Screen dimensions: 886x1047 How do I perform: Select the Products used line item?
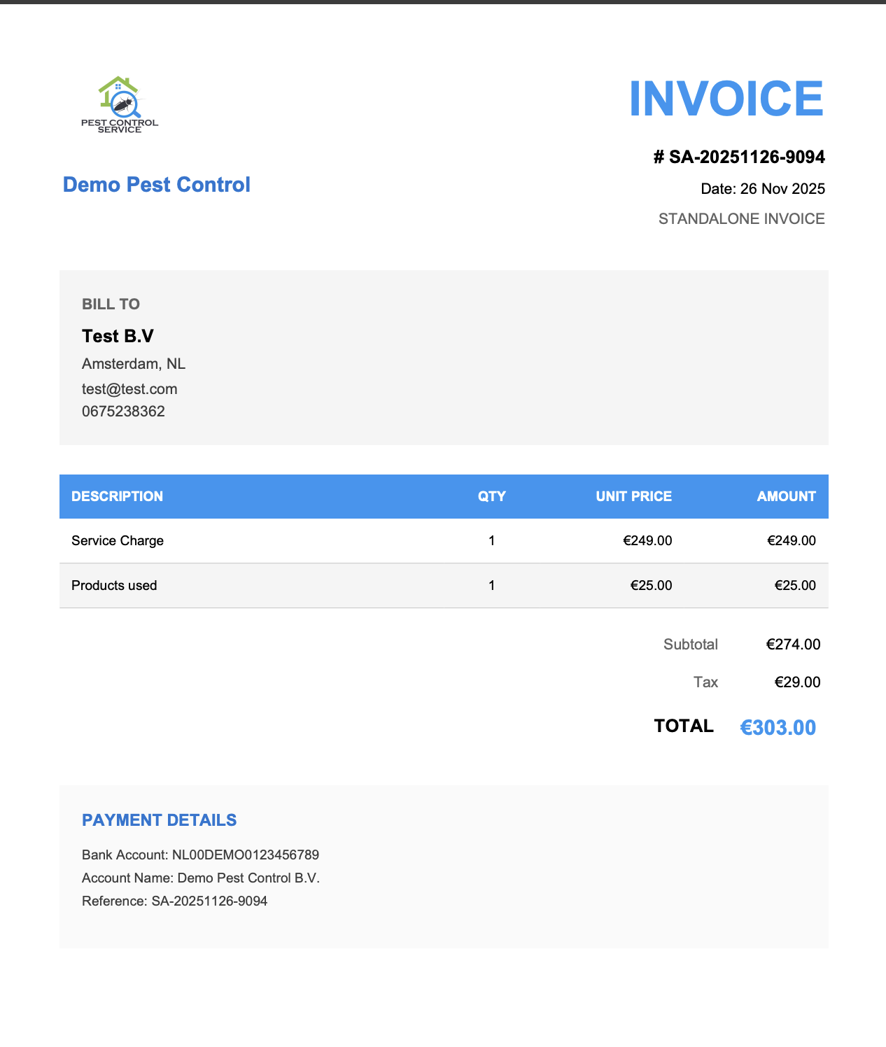[114, 586]
